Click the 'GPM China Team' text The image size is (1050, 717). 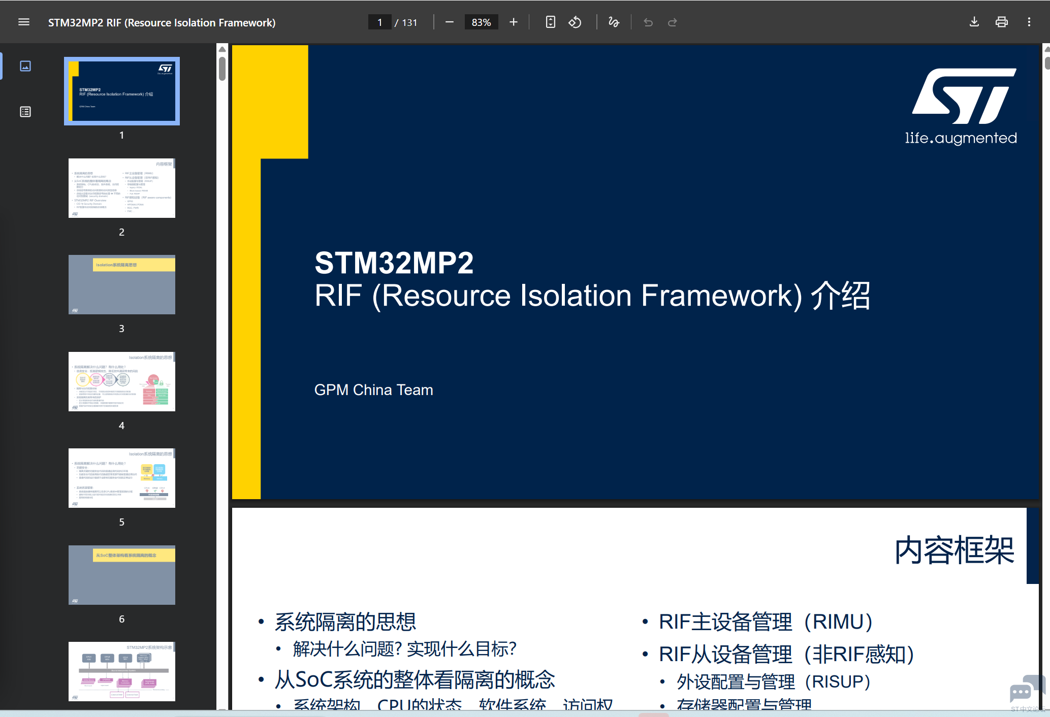373,390
